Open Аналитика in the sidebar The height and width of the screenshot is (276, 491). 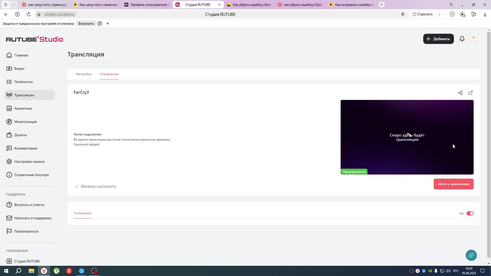23,108
